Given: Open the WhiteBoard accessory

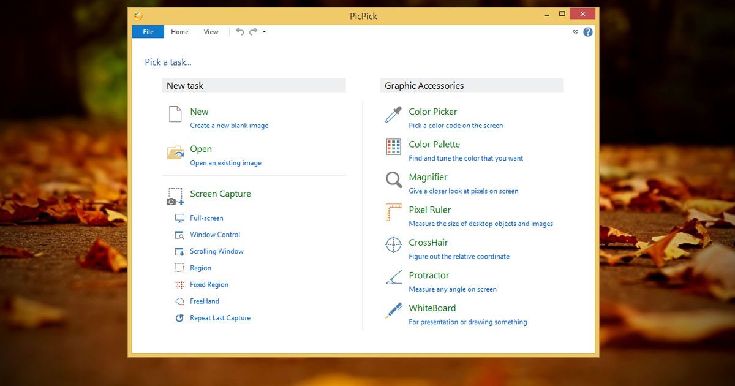Looking at the screenshot, I should pyautogui.click(x=432, y=308).
